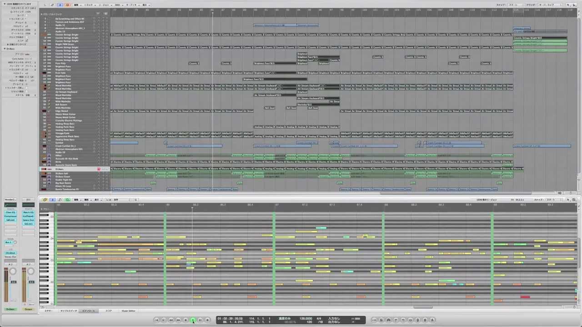Click the EQ thumbnail on the Dr.Bass channel strip
This screenshot has height=327, width=582.
point(10,205)
